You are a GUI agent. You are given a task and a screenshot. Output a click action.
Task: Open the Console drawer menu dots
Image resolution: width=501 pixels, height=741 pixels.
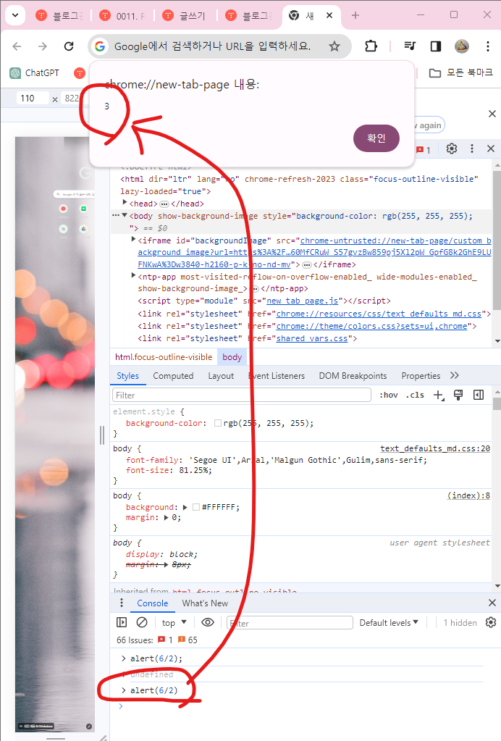click(122, 603)
